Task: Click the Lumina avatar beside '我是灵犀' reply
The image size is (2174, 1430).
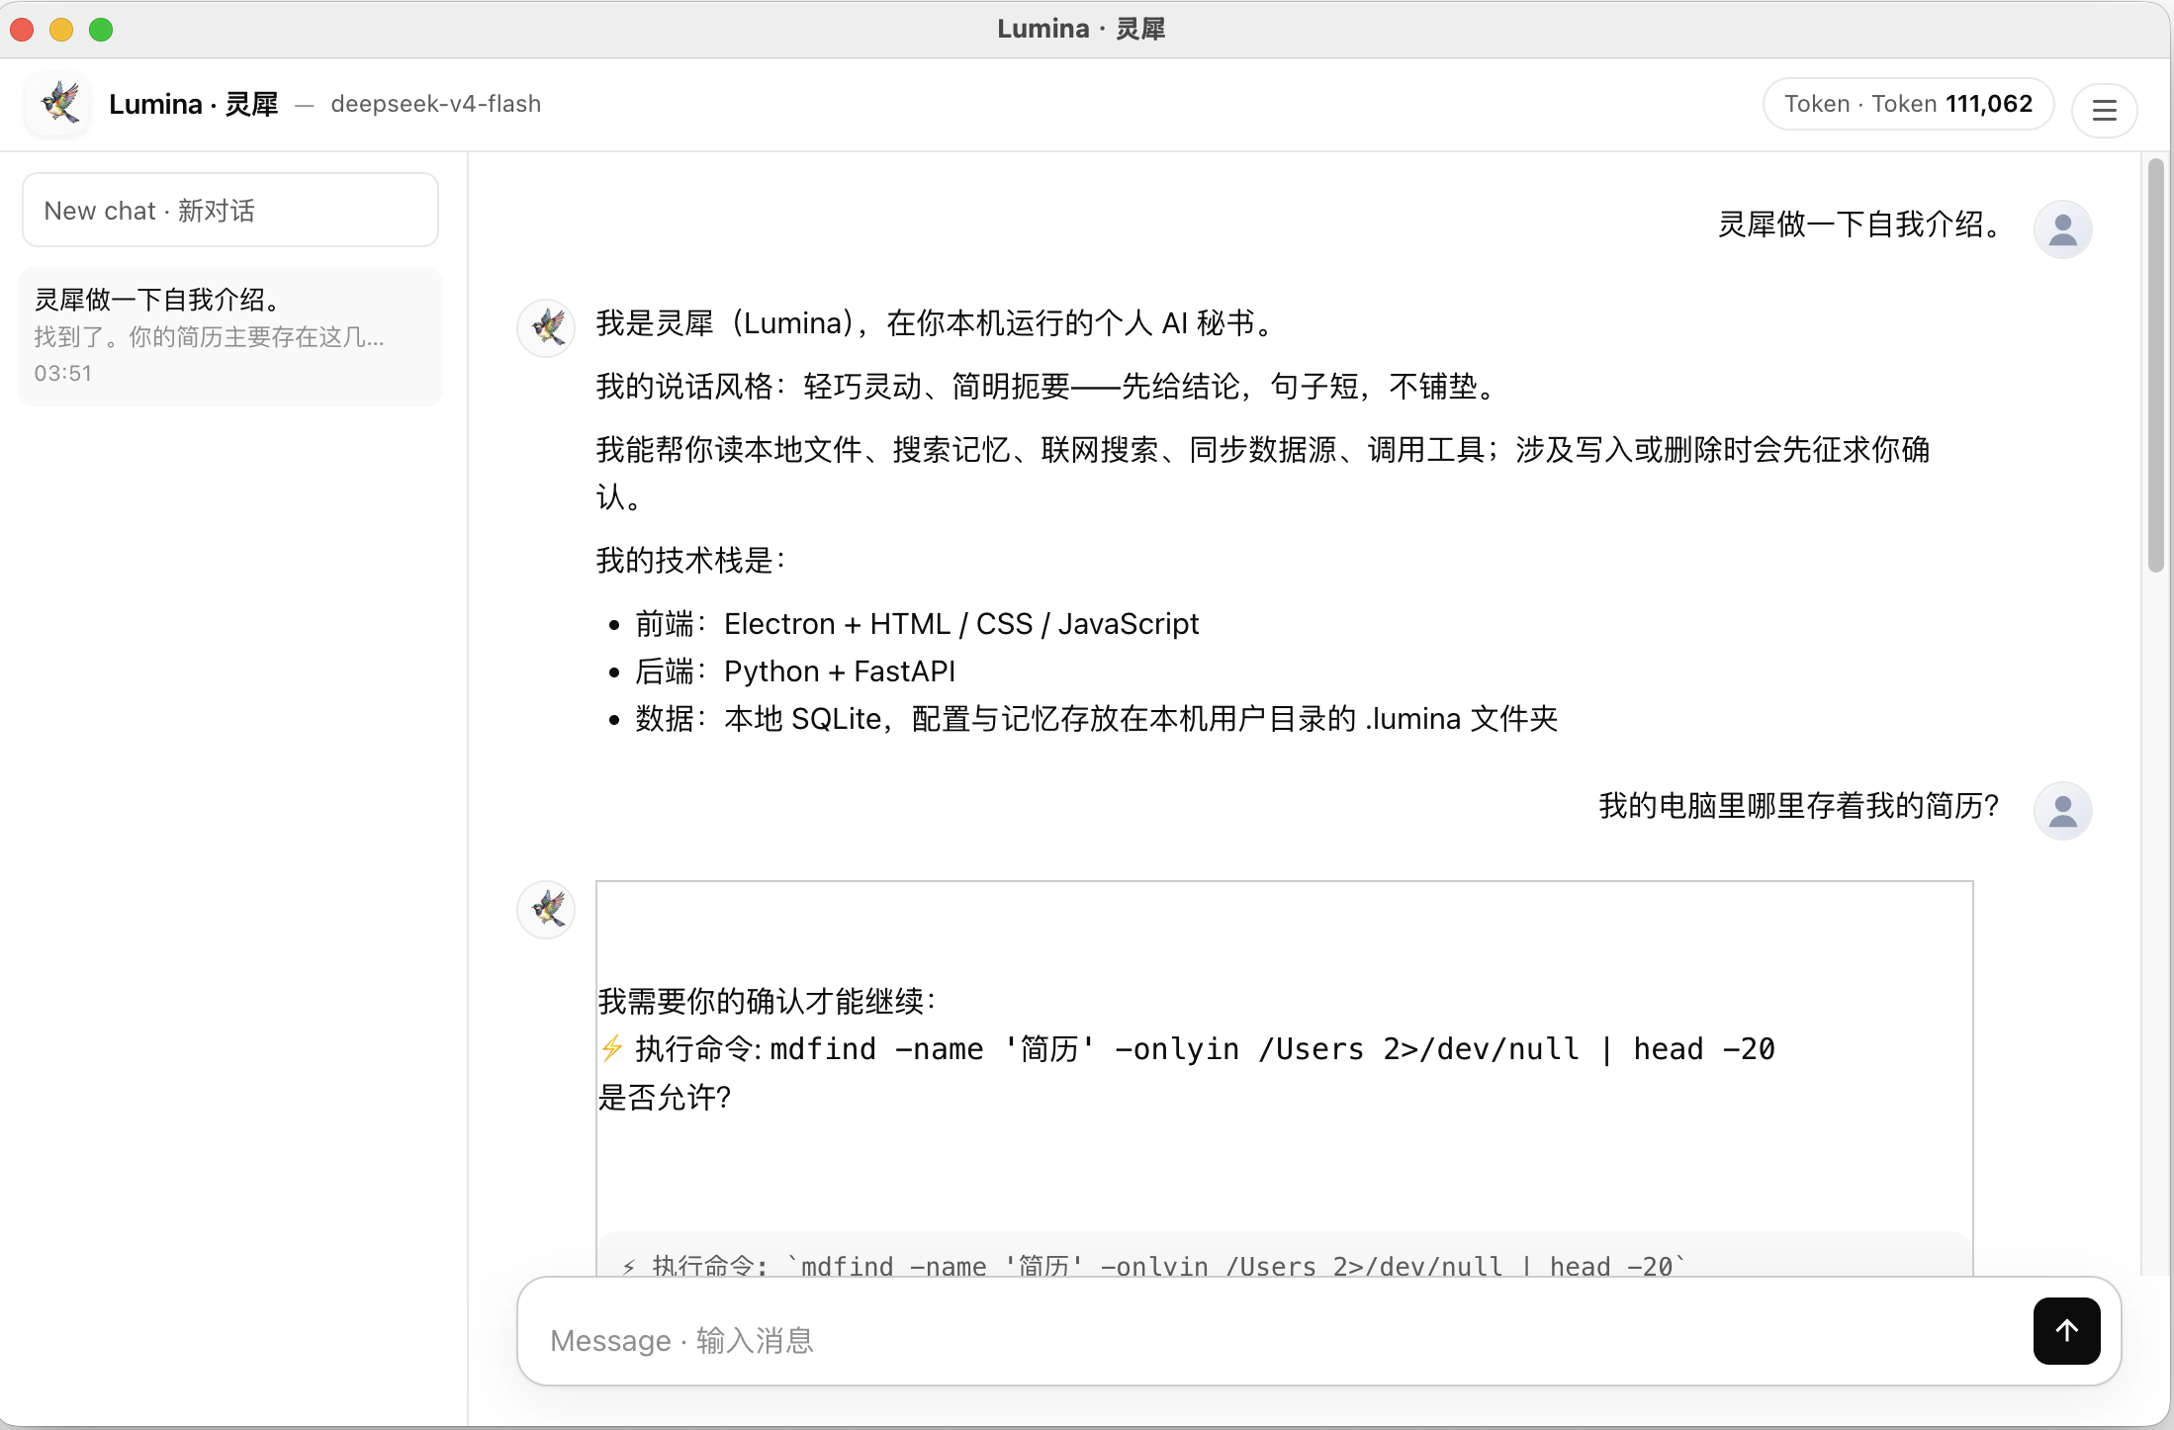Action: click(x=547, y=327)
